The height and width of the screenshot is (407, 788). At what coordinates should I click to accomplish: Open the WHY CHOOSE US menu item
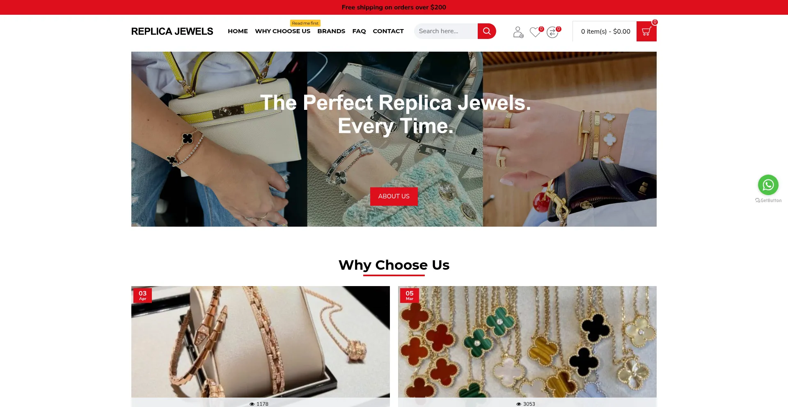point(282,31)
